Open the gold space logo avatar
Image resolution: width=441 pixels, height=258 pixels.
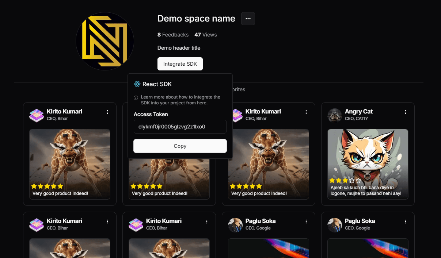105,41
